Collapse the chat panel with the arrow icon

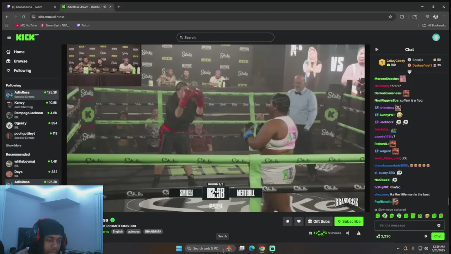(x=377, y=50)
